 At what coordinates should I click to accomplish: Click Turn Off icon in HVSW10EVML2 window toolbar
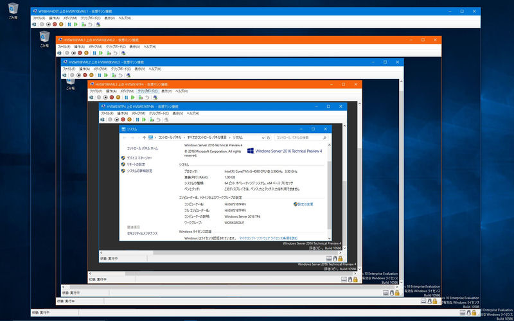(x=73, y=53)
